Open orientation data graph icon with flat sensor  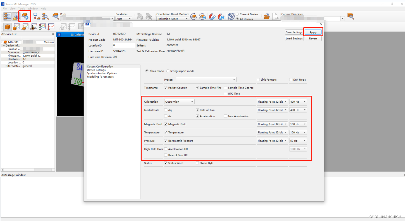[25, 27]
